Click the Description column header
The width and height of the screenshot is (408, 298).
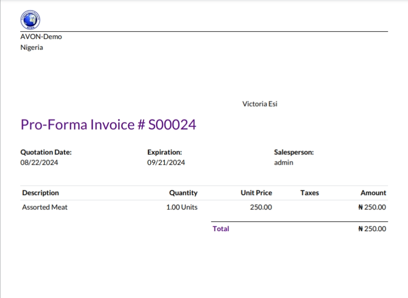40,192
